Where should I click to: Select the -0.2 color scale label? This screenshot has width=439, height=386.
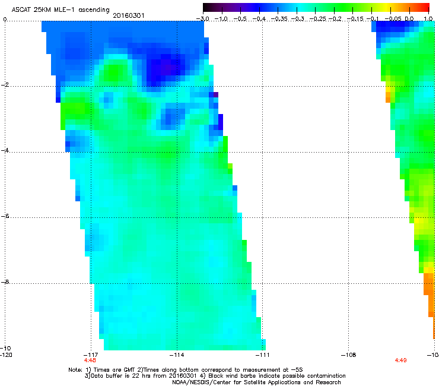point(335,19)
